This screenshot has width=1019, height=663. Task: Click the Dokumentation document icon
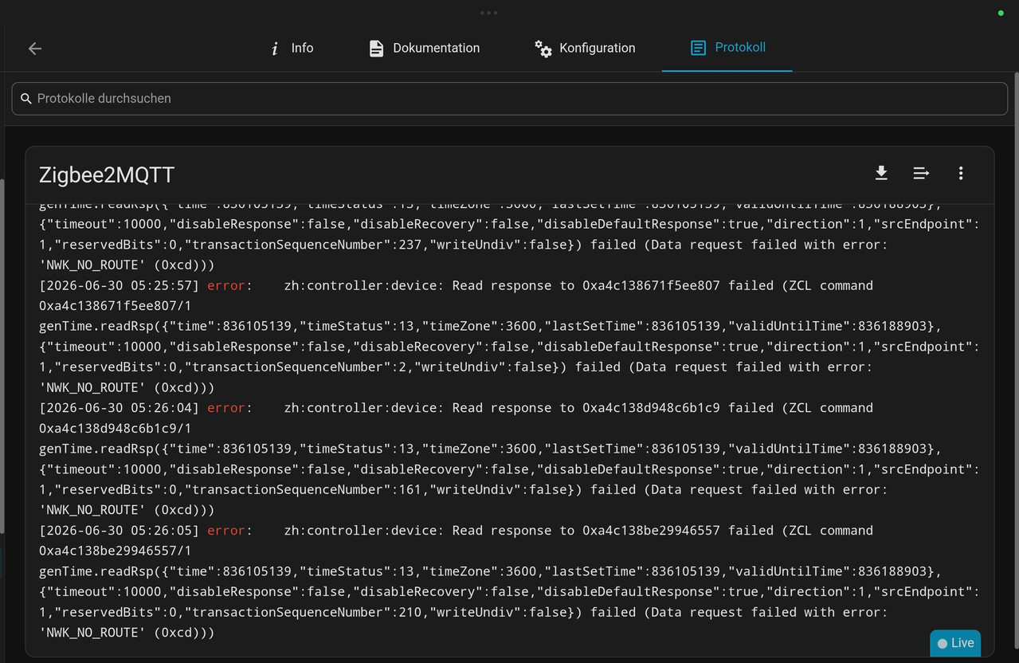[x=376, y=49]
